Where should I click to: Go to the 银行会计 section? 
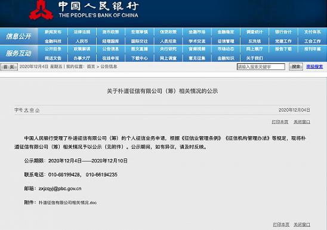point(283,32)
